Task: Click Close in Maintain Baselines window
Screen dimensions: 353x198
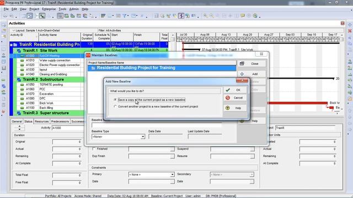Action: tap(252, 64)
